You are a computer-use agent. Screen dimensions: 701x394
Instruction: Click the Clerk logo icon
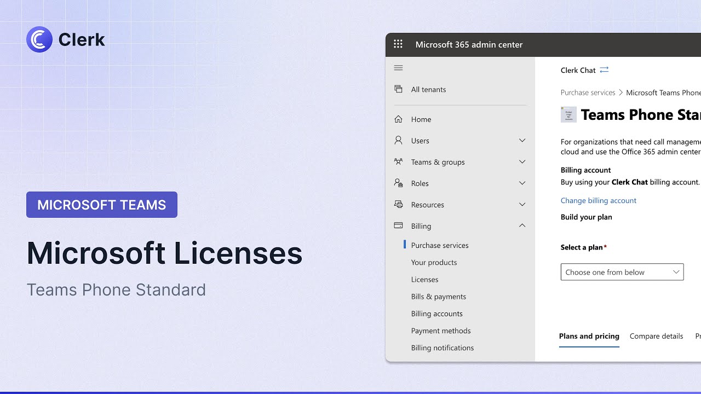39,39
